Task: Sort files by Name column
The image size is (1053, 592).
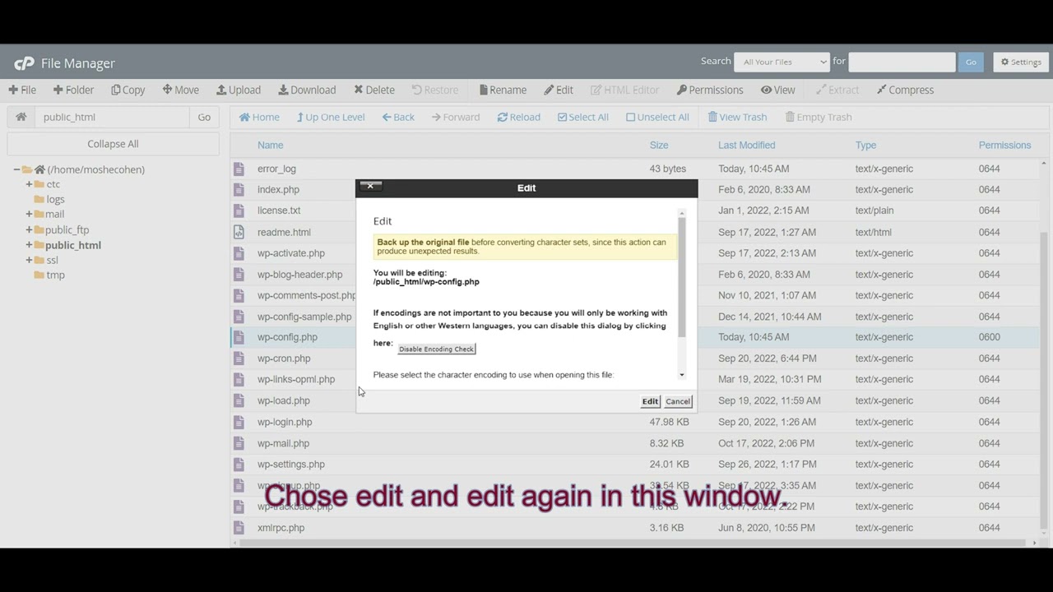Action: tap(270, 146)
